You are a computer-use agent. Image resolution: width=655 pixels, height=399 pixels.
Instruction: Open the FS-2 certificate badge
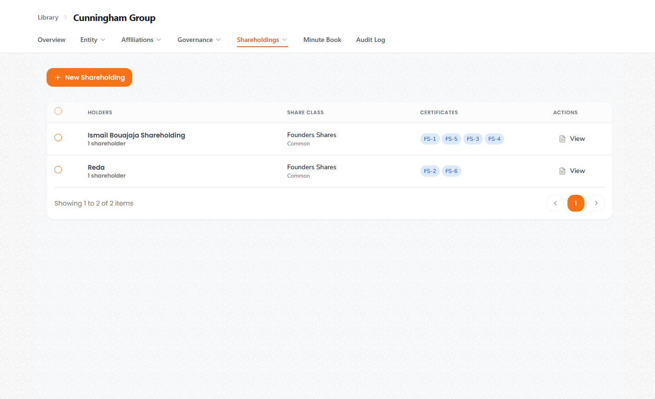click(x=430, y=171)
